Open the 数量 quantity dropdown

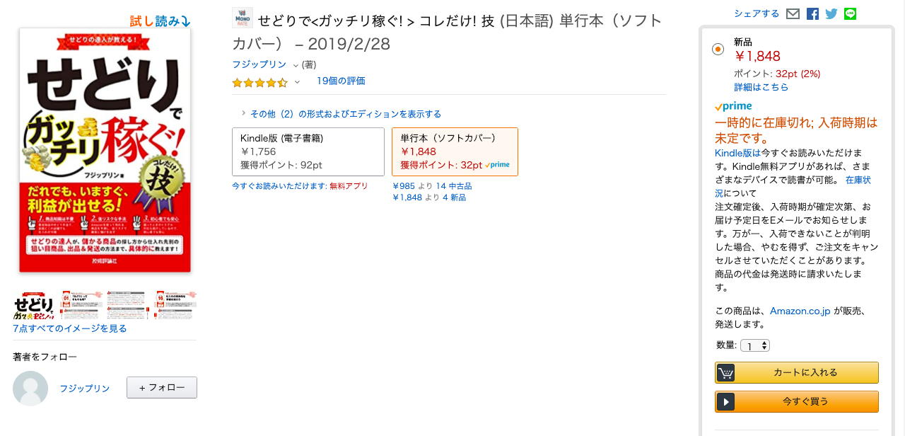click(x=754, y=345)
